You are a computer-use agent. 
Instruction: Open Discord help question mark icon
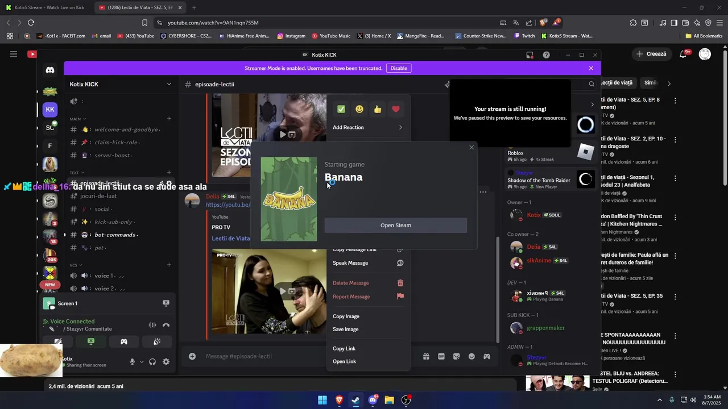(547, 55)
